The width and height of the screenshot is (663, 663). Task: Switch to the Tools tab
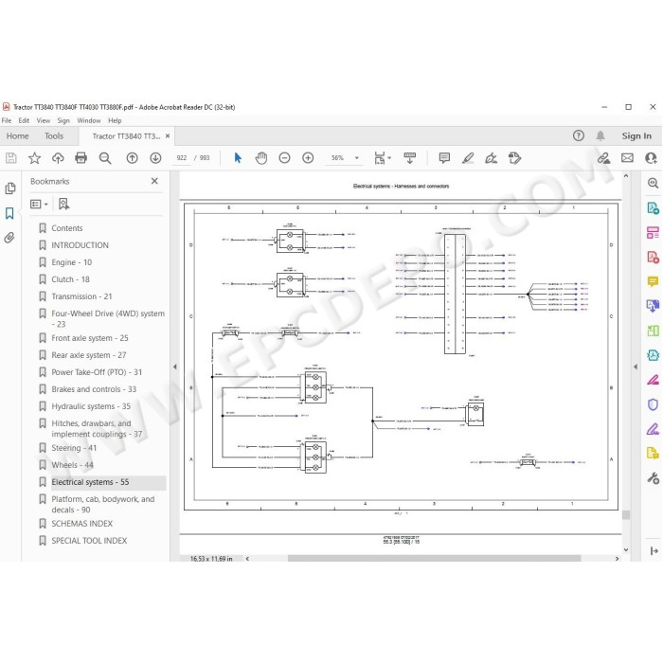54,135
